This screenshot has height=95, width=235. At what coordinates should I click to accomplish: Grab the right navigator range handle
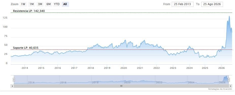pos(229,80)
